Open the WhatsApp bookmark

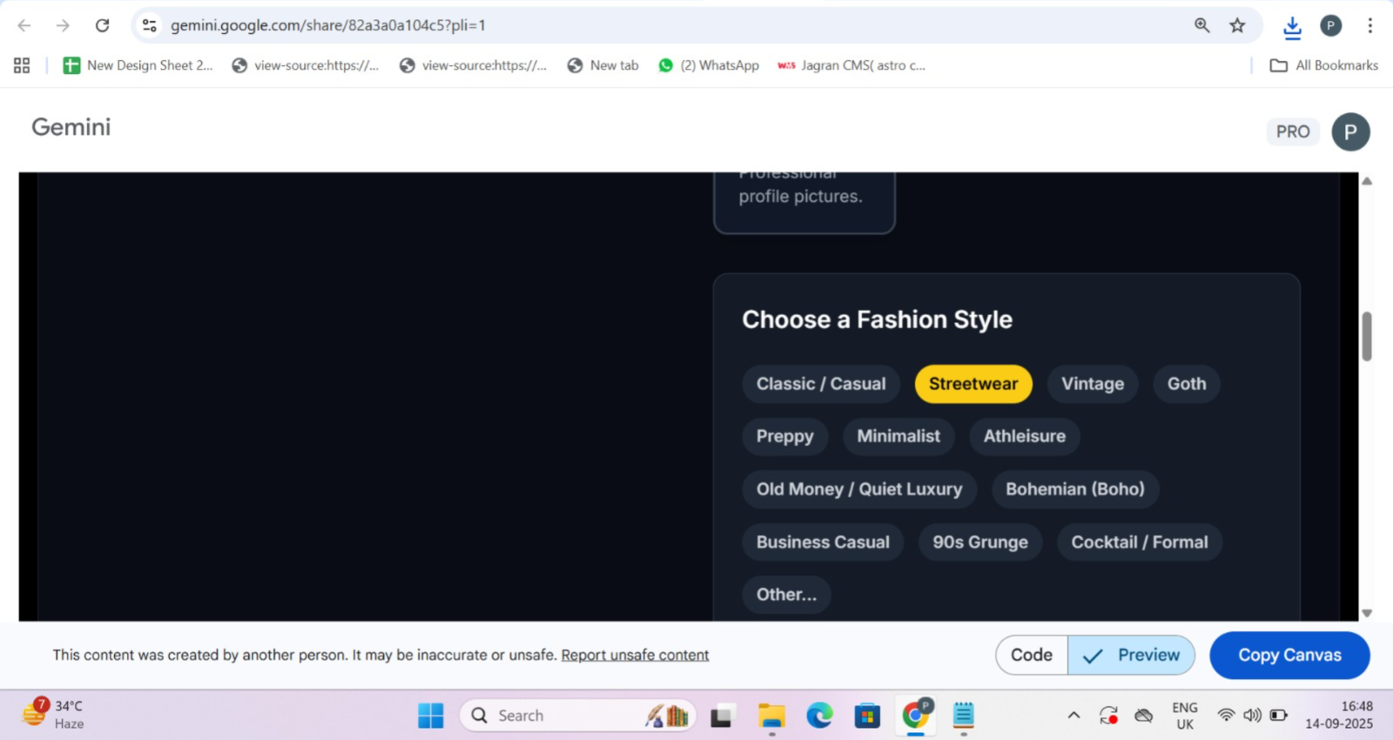(709, 65)
